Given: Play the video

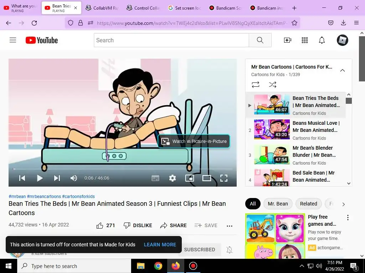Looking at the screenshot, I should pyautogui.click(x=40, y=178).
